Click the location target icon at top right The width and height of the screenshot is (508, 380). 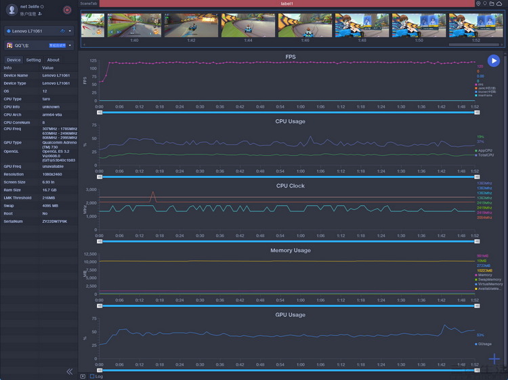tap(478, 3)
